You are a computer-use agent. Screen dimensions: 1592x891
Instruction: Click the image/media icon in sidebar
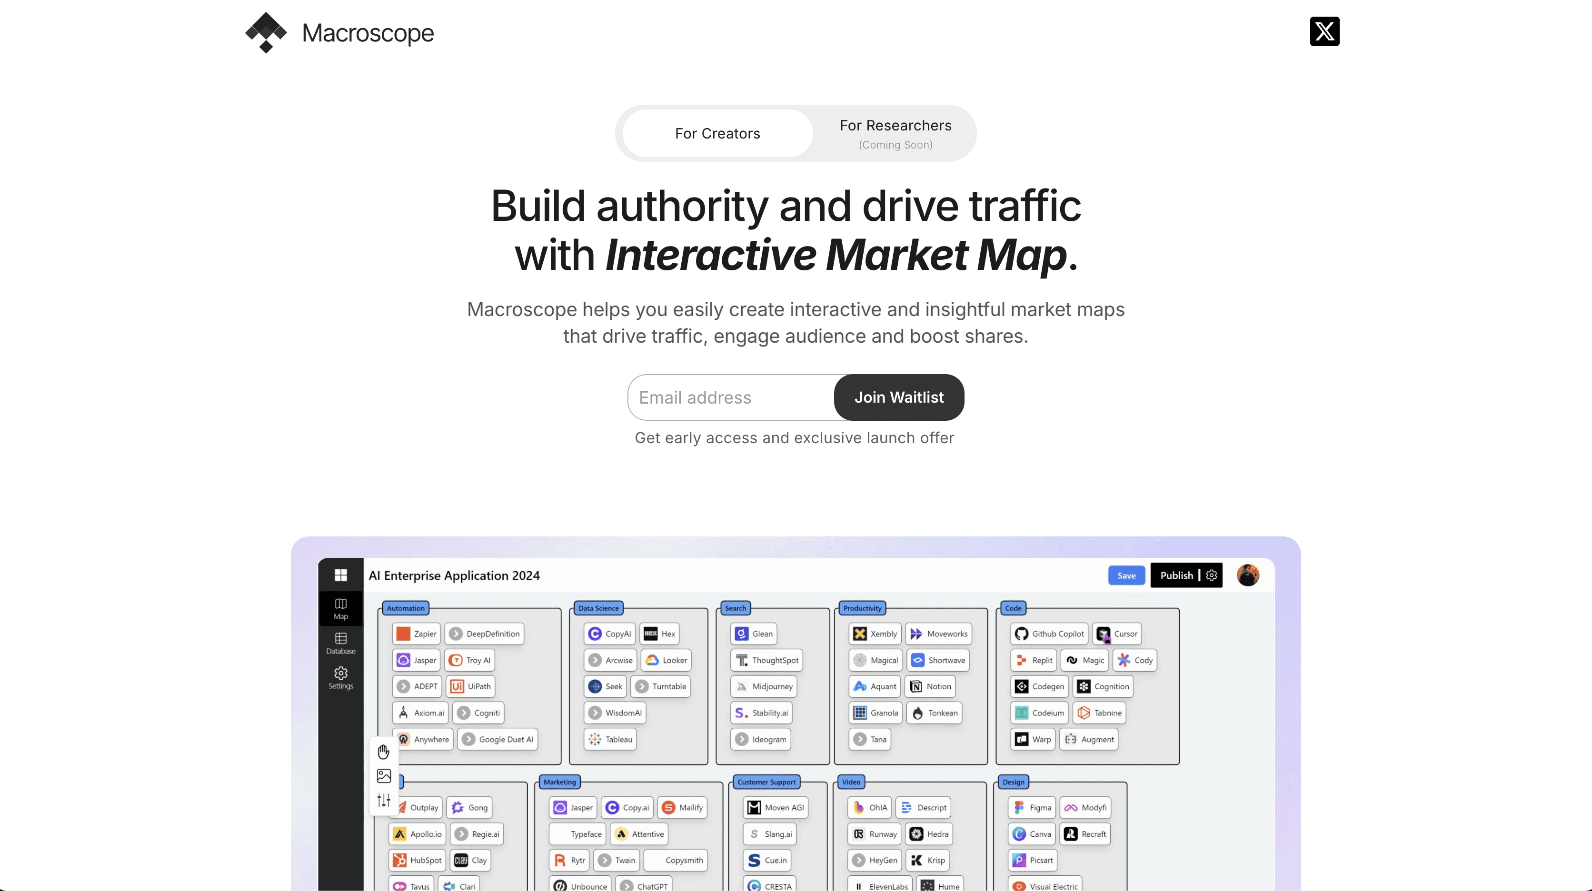pos(384,776)
